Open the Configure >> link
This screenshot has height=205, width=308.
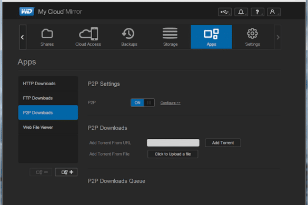point(170,103)
